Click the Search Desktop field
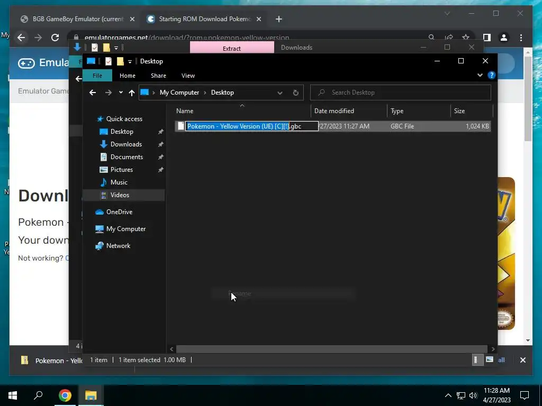 click(401, 93)
